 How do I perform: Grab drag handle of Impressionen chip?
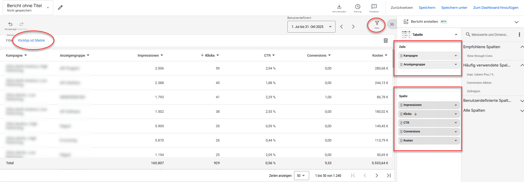coord(401,105)
